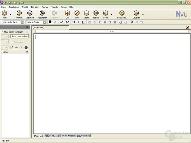Open the Tabelle menu
Screen dimensions: 191x143
(x=54, y=7)
